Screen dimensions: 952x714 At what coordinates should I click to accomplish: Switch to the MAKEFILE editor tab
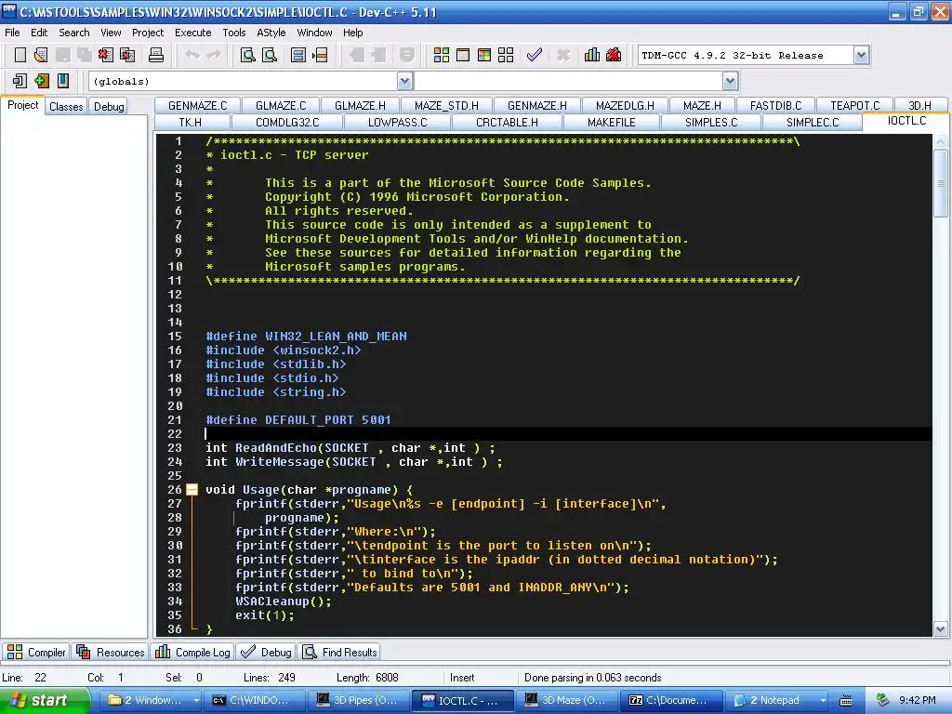(612, 122)
